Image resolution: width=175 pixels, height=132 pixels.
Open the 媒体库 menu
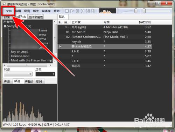click(46, 11)
